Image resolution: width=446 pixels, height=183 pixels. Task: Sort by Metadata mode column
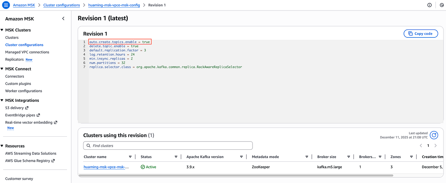pyautogui.click(x=307, y=157)
